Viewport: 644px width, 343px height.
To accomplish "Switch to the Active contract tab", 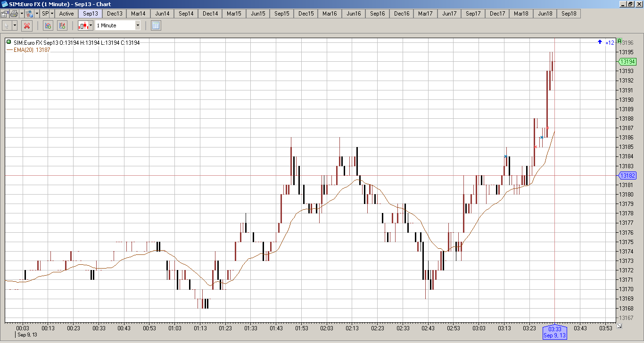I will coord(66,14).
